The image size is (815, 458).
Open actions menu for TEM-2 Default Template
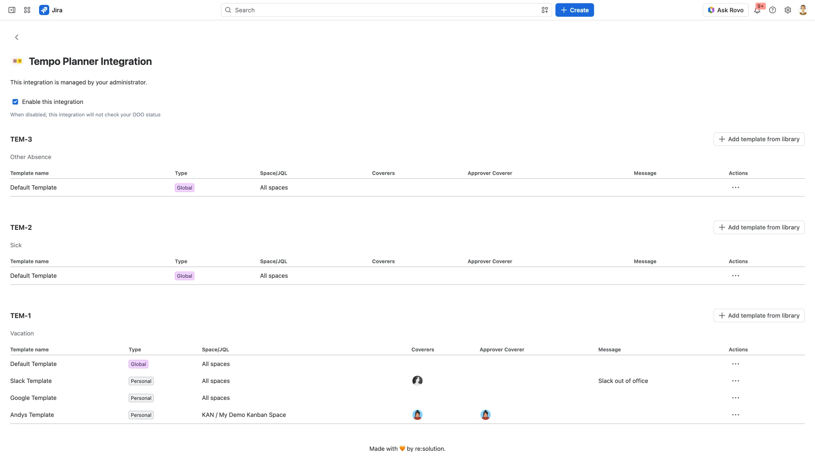pyautogui.click(x=736, y=276)
